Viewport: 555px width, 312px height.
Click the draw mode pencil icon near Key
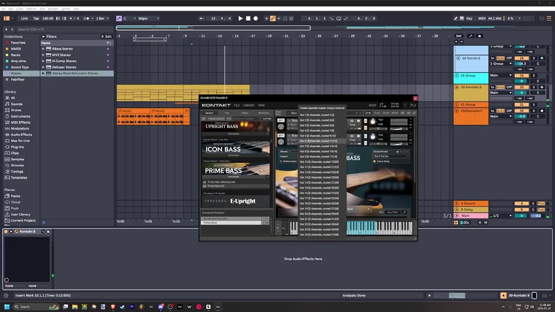click(455, 18)
